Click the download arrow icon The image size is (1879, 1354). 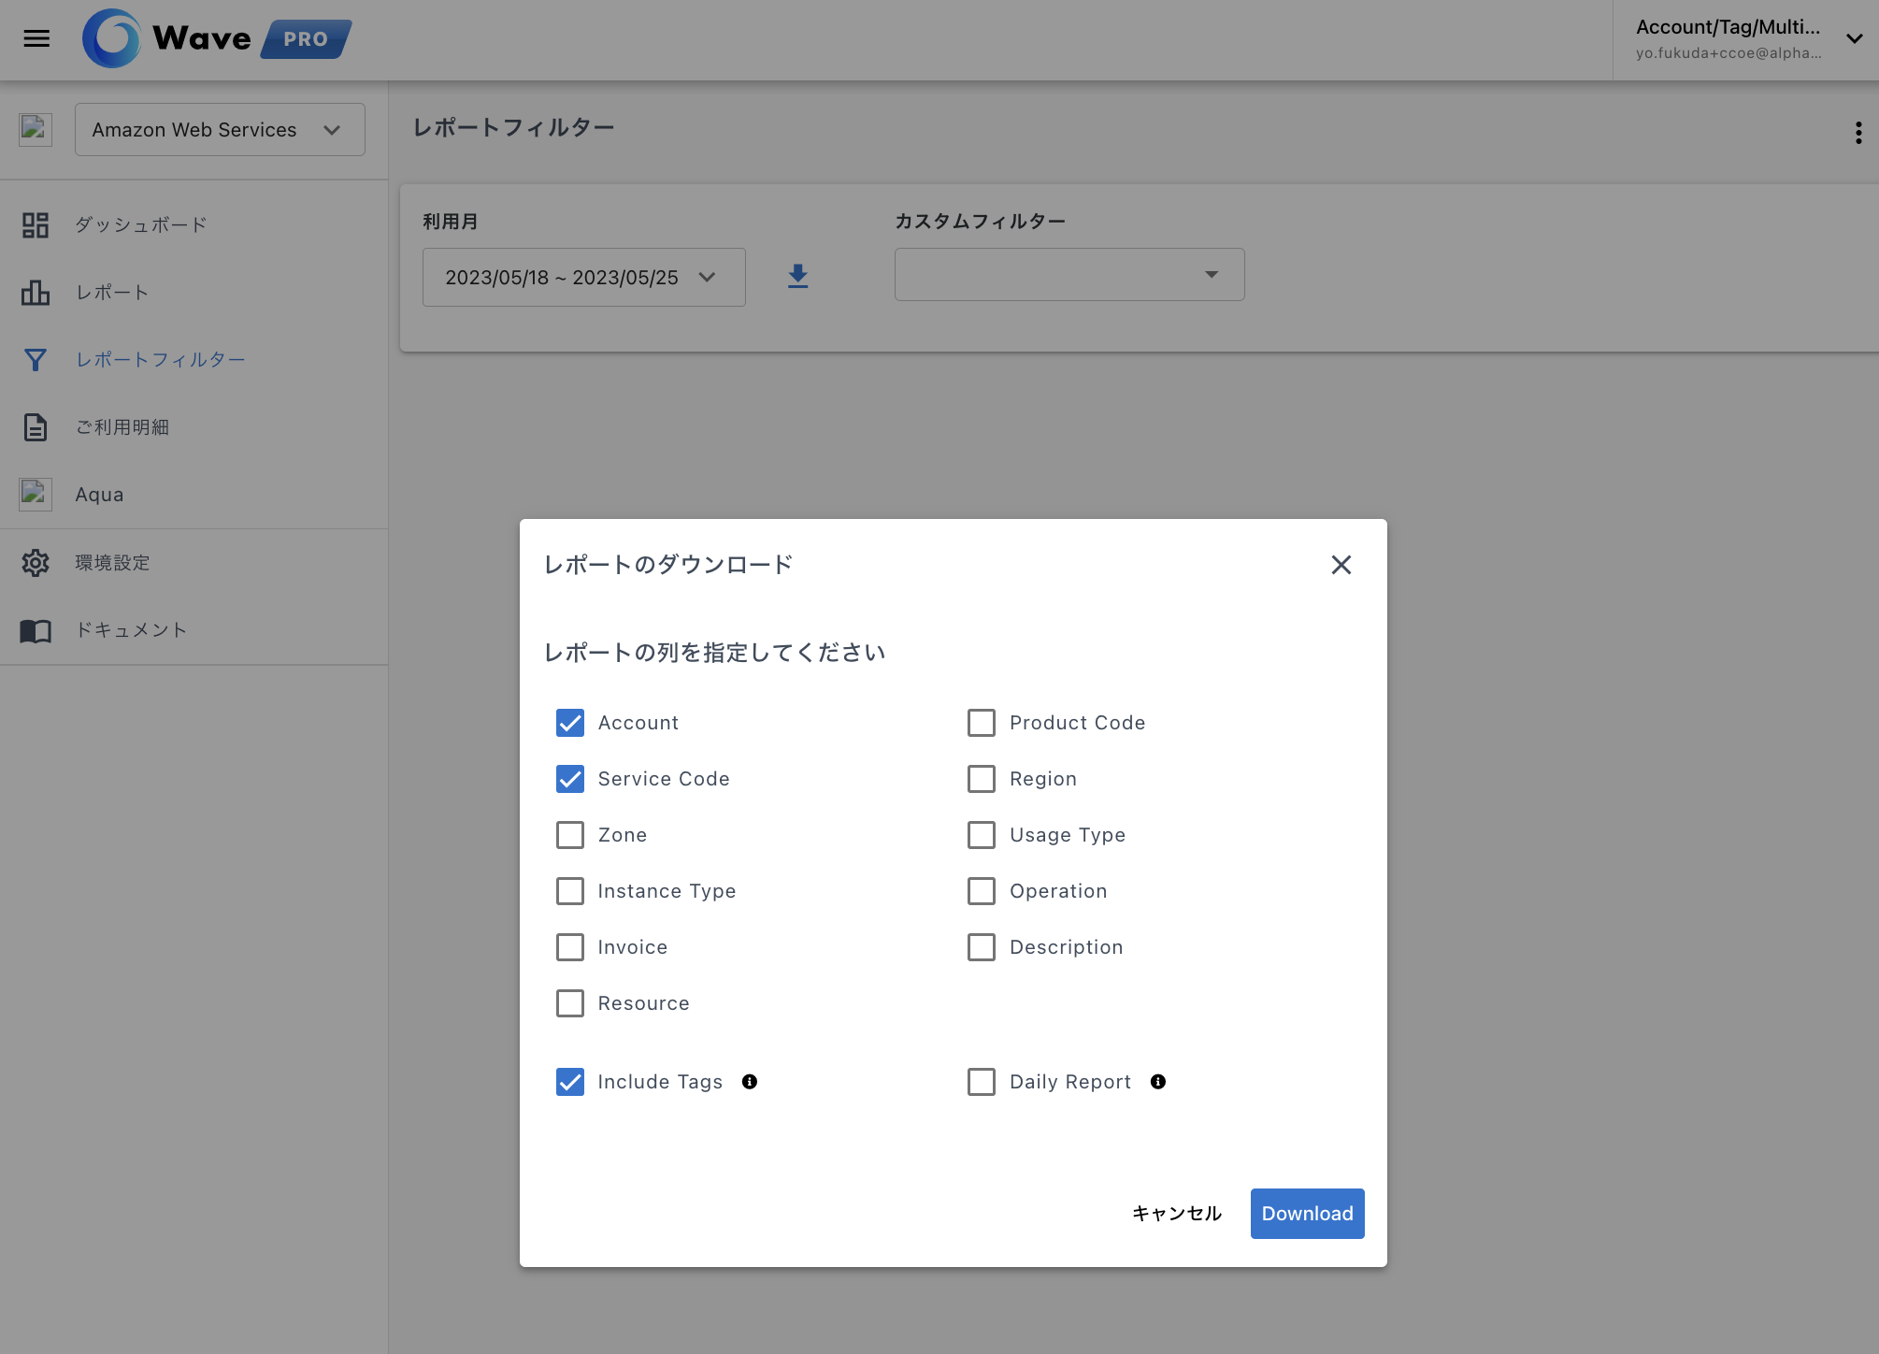pyautogui.click(x=797, y=276)
